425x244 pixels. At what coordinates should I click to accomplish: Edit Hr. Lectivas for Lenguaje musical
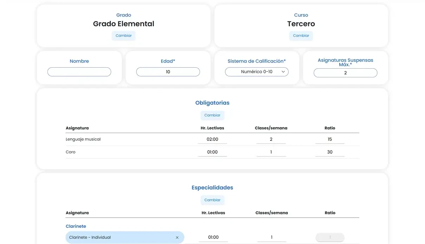(x=212, y=139)
